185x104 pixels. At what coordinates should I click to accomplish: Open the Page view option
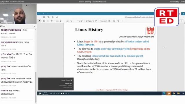[105, 21]
